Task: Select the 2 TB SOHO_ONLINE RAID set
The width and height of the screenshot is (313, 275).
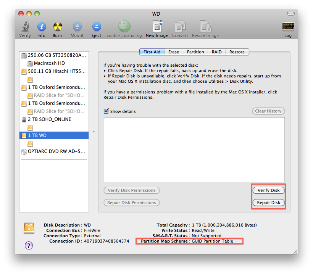Action: (54, 119)
